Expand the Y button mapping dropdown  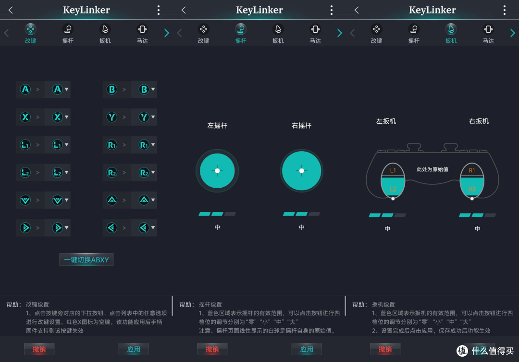(144, 117)
